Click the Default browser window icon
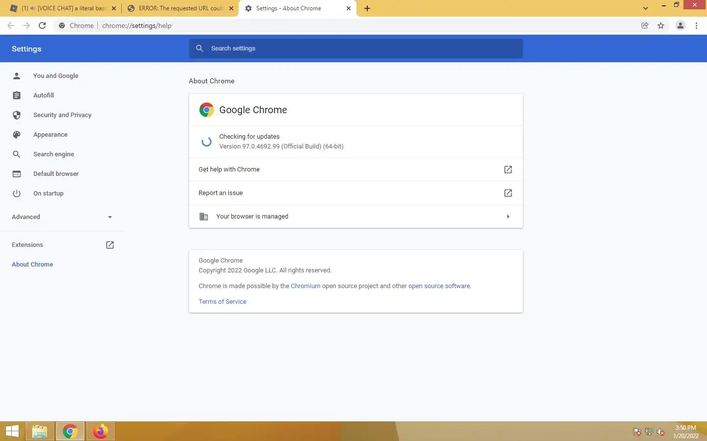 point(17,173)
